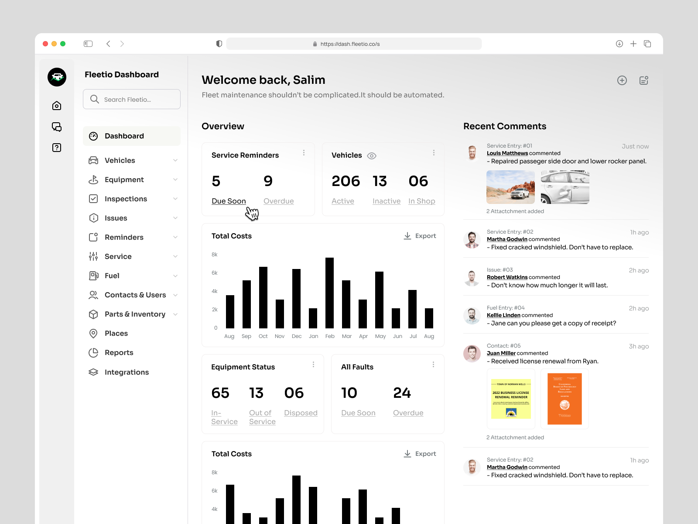Click inside the Search Fleetio field

pyautogui.click(x=131, y=99)
